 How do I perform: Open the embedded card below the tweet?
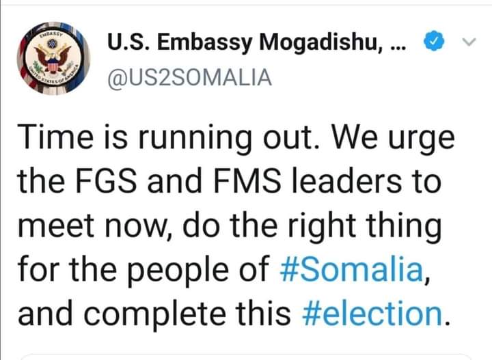pos(246,356)
